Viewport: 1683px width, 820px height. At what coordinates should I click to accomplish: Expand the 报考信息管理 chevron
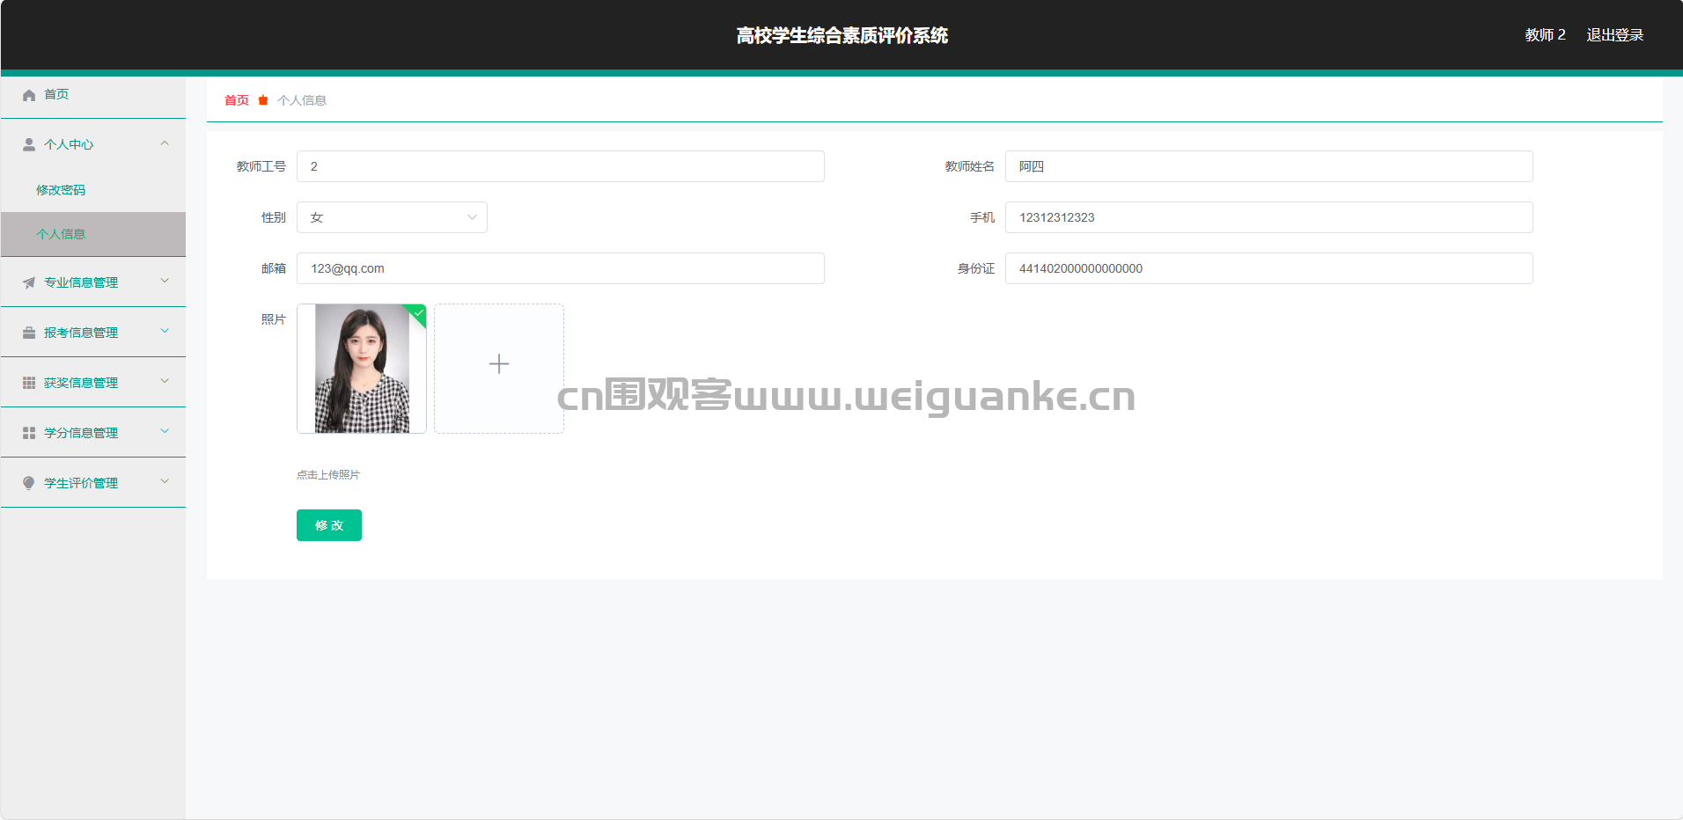[x=165, y=332]
